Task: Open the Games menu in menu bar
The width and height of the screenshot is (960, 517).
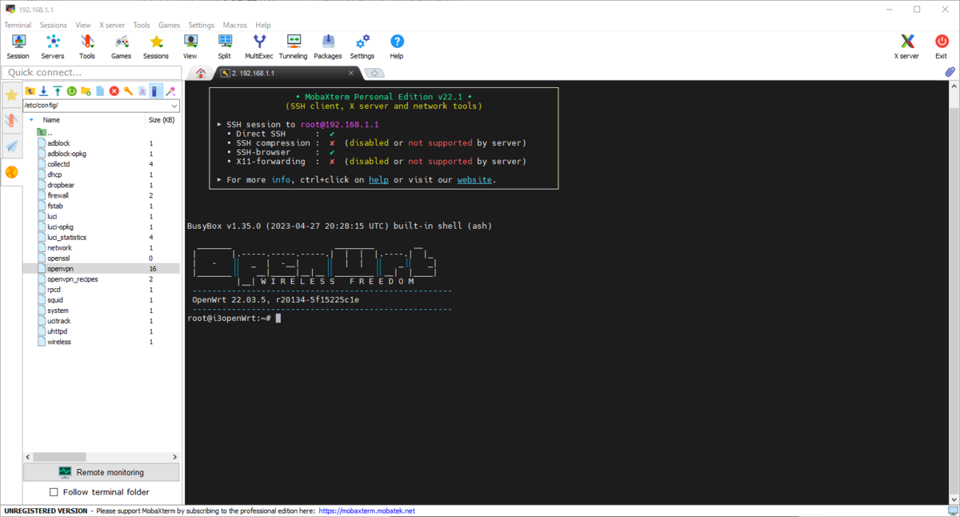Action: tap(169, 25)
